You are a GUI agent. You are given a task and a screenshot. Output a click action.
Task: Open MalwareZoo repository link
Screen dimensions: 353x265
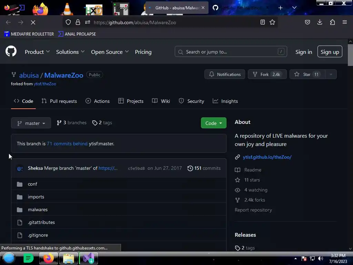[64, 75]
